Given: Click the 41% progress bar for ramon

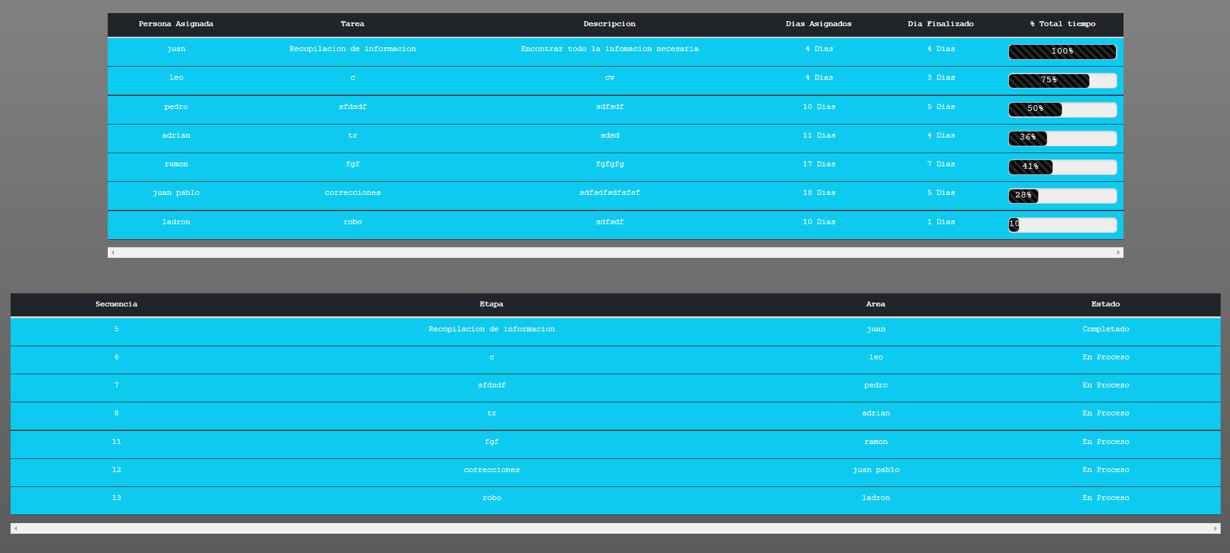Looking at the screenshot, I should (1062, 167).
